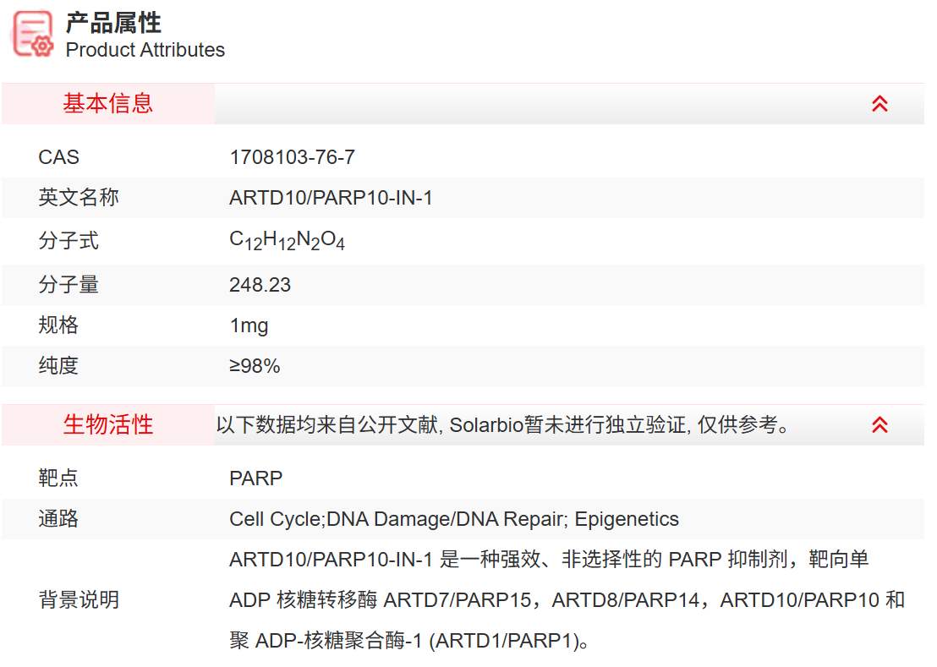This screenshot has height=667, width=937.
Task: Click the English name ARTD10/PARP10-IN-1 value
Action: coord(331,198)
